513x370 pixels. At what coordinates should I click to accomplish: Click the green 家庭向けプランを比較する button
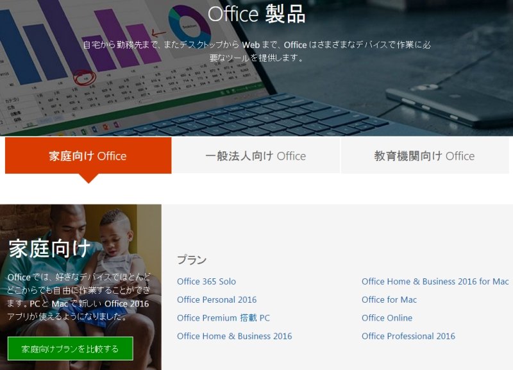(x=71, y=349)
